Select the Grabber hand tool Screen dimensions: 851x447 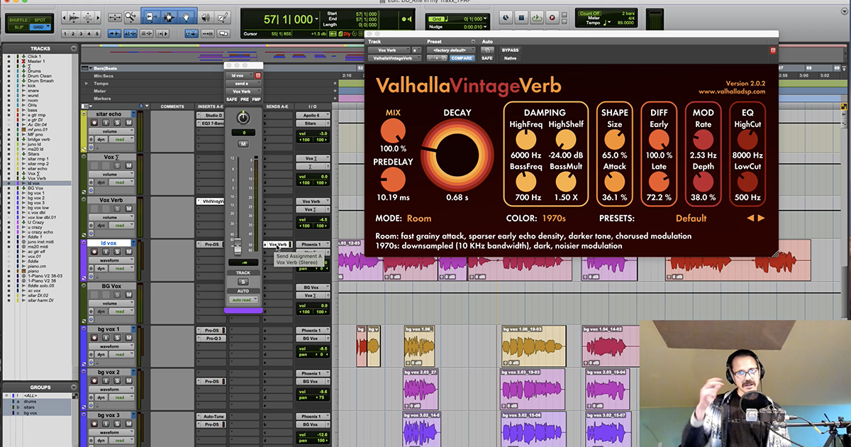(186, 16)
